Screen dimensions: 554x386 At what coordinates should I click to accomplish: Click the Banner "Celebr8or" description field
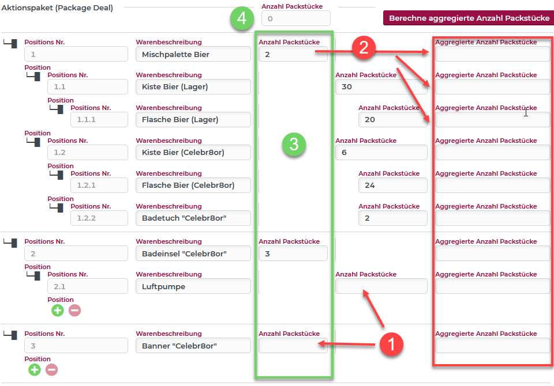(x=193, y=346)
